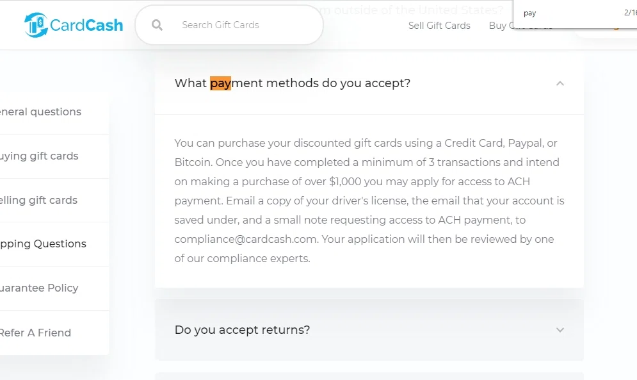Go to Buying gift cards section

coord(39,156)
